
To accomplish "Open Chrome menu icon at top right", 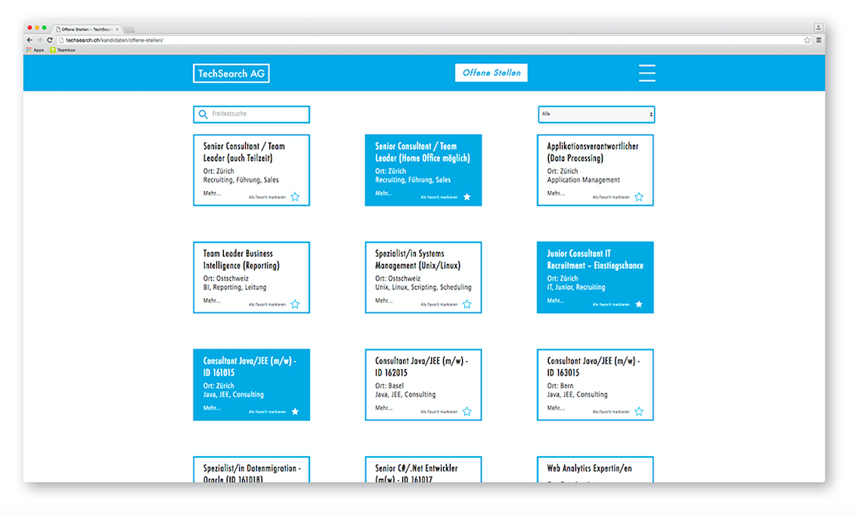I will click(818, 40).
